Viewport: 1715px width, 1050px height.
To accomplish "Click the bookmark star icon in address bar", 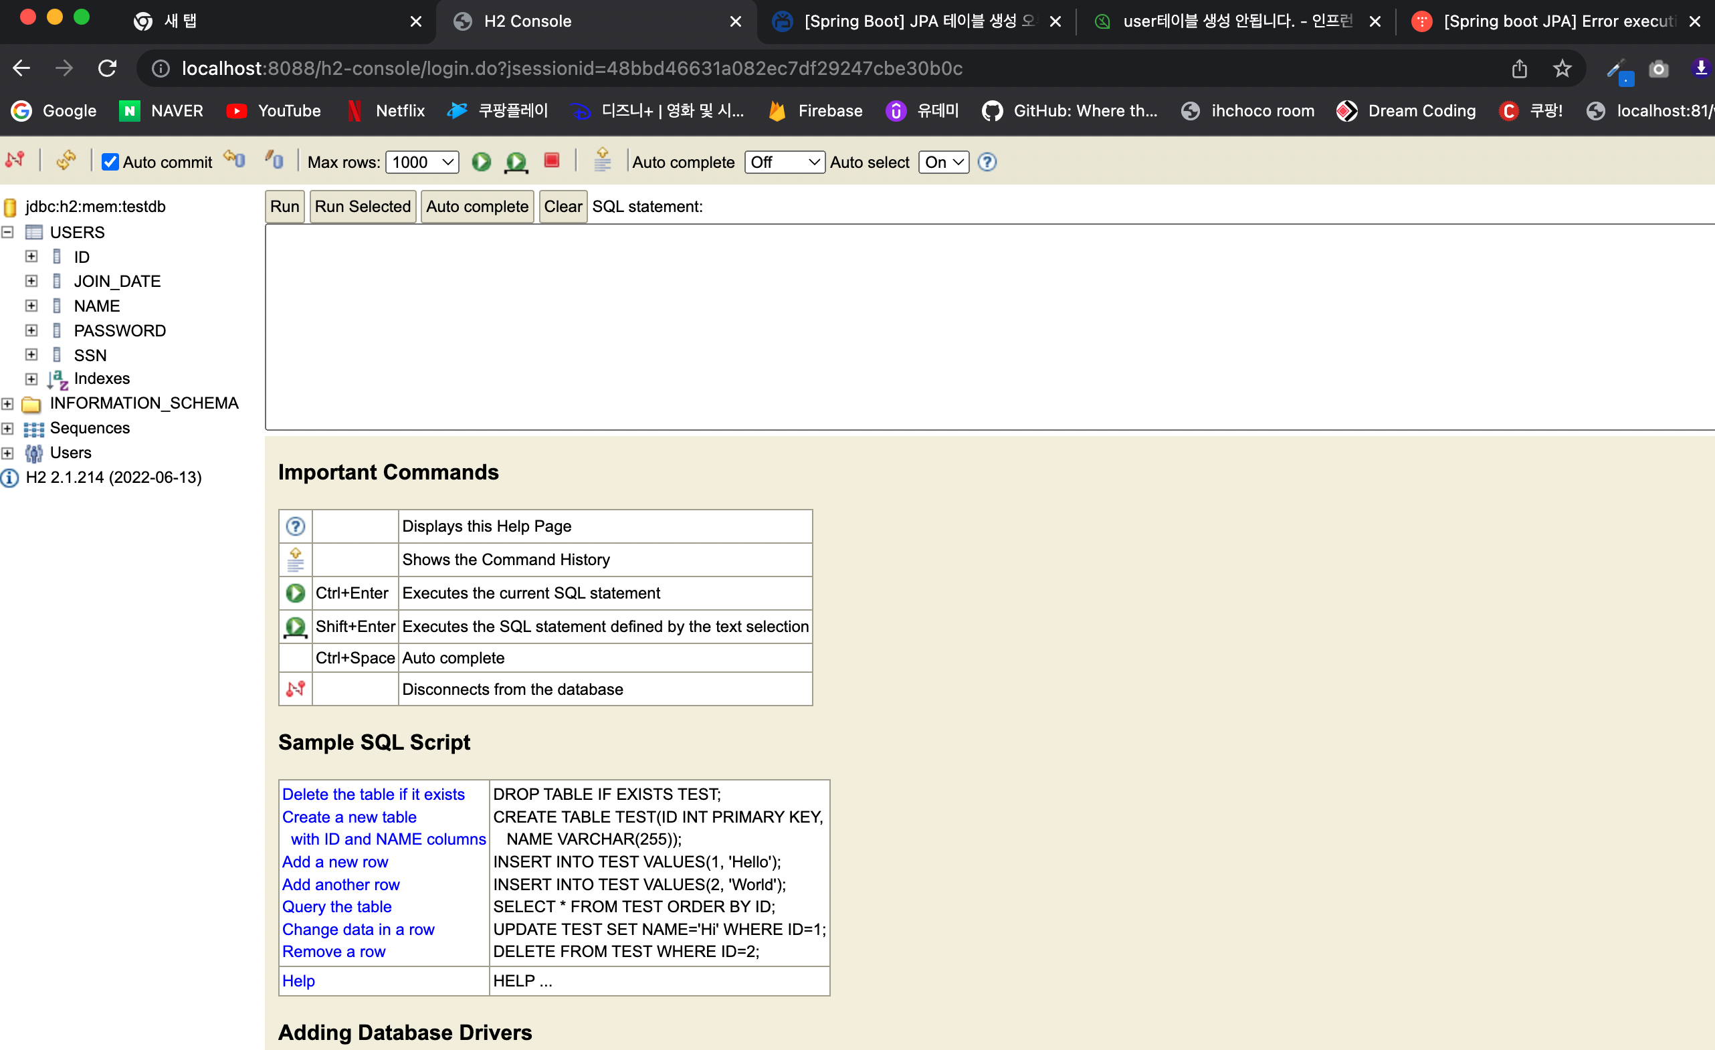I will 1562,68.
